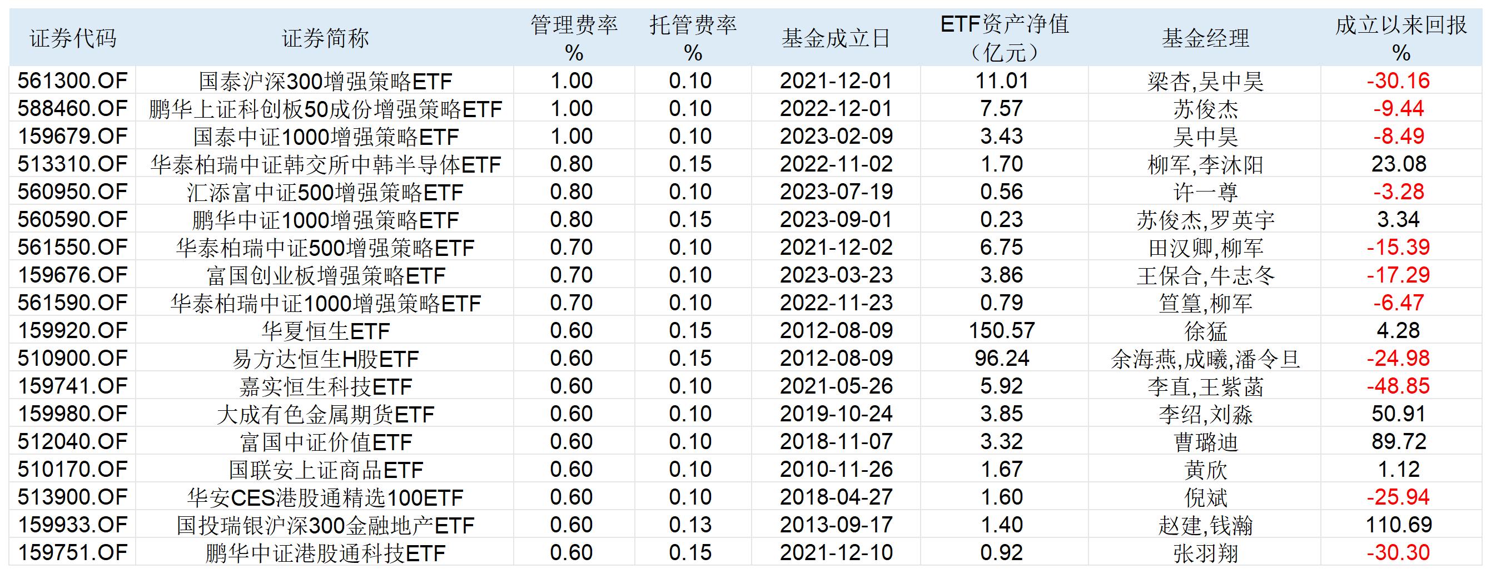This screenshot has height=574, width=1491.
Task: Click establishment date 2010-11-26
Action: coord(836,470)
